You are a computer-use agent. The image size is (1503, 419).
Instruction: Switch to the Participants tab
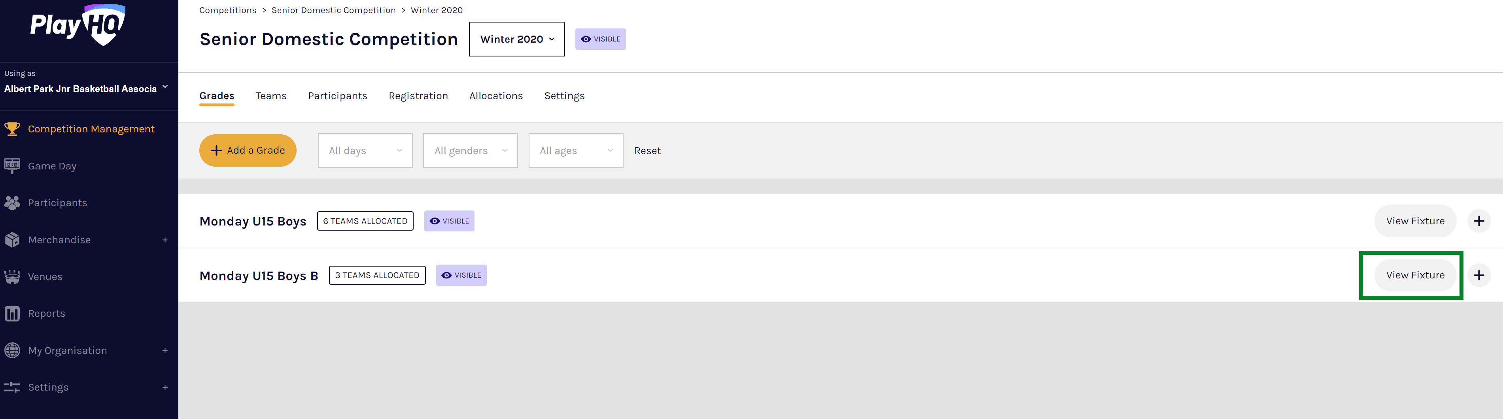coord(338,96)
